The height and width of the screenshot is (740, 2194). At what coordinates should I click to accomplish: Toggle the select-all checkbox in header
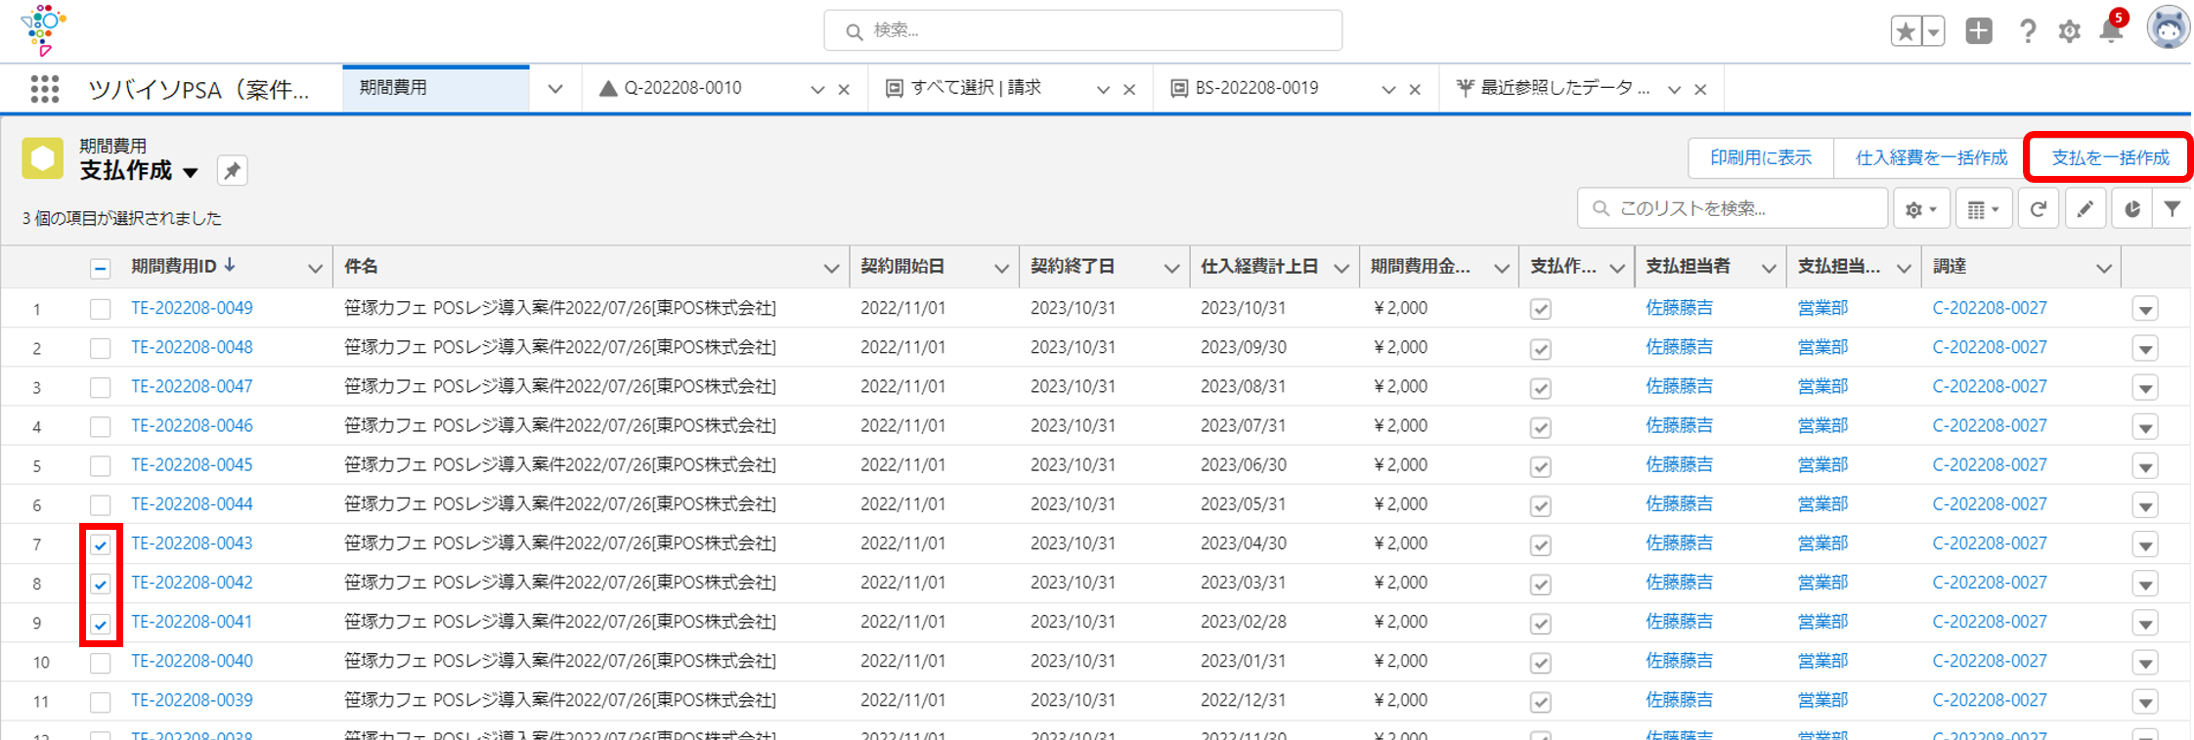click(101, 269)
